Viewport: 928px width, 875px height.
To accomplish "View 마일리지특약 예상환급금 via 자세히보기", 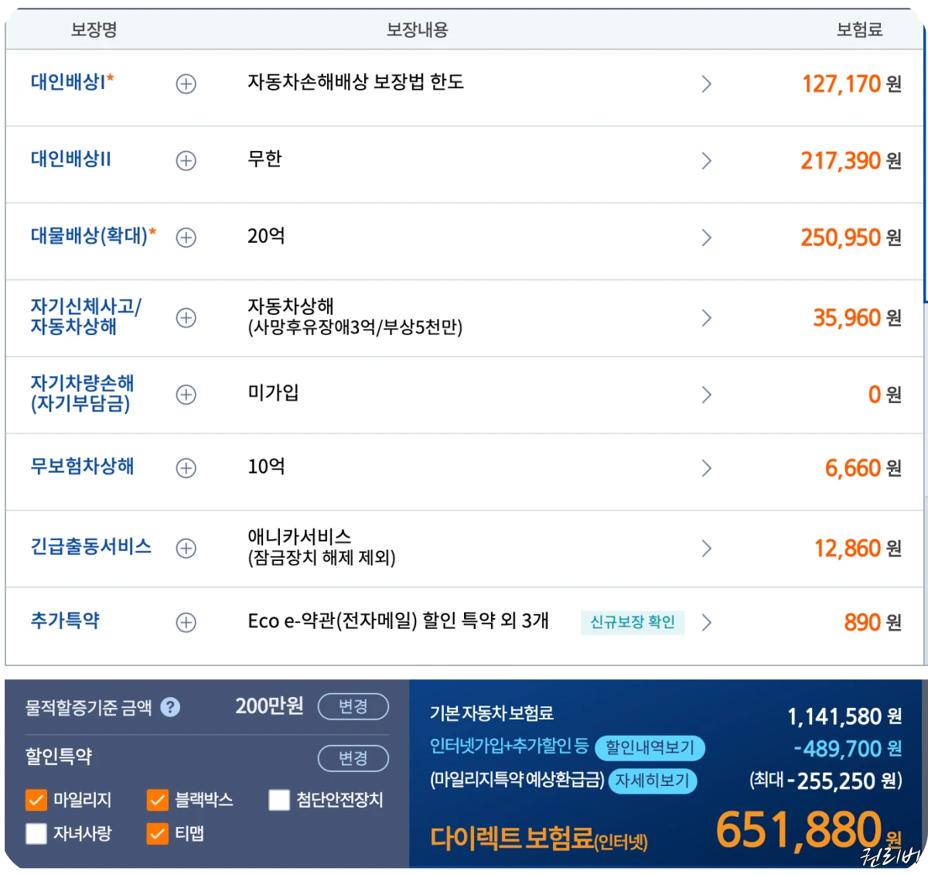I will point(652,781).
